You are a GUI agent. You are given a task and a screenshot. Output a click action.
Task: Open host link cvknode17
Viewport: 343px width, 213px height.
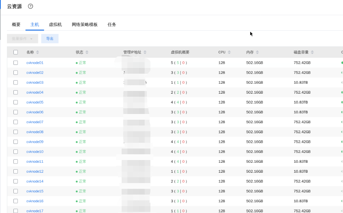point(35,211)
